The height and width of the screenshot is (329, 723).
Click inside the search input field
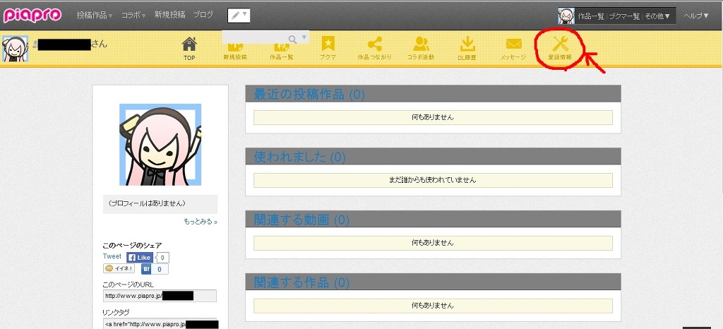pyautogui.click(x=254, y=37)
